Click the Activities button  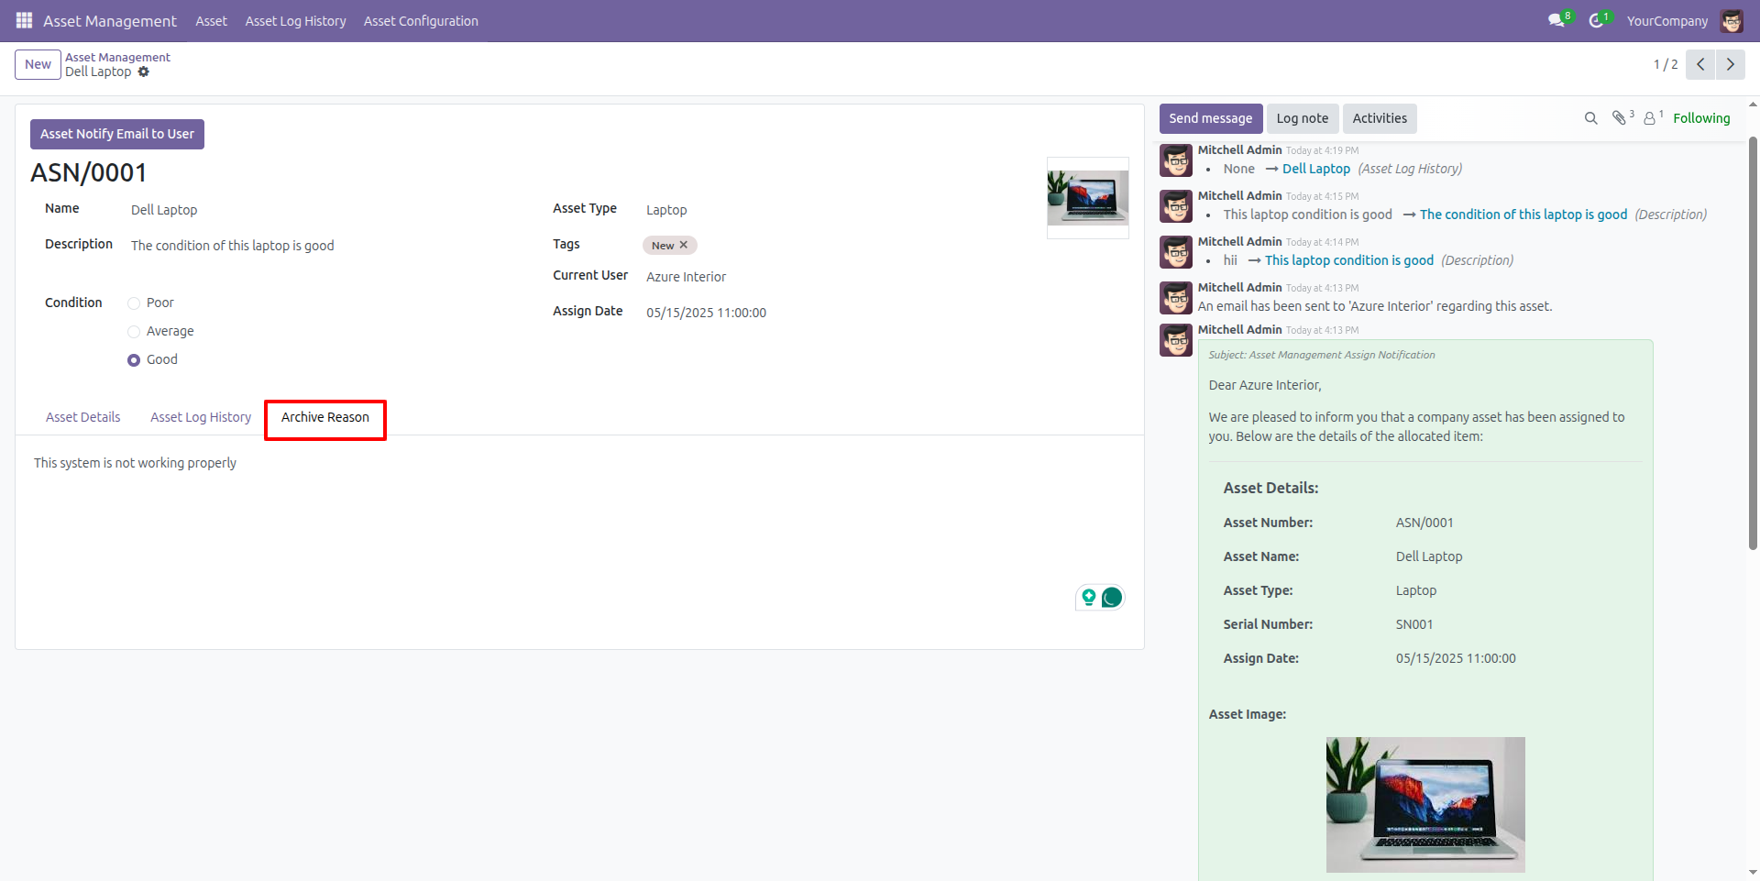pyautogui.click(x=1380, y=118)
